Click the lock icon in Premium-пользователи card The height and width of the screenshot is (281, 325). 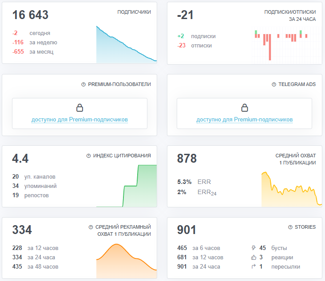(79, 108)
